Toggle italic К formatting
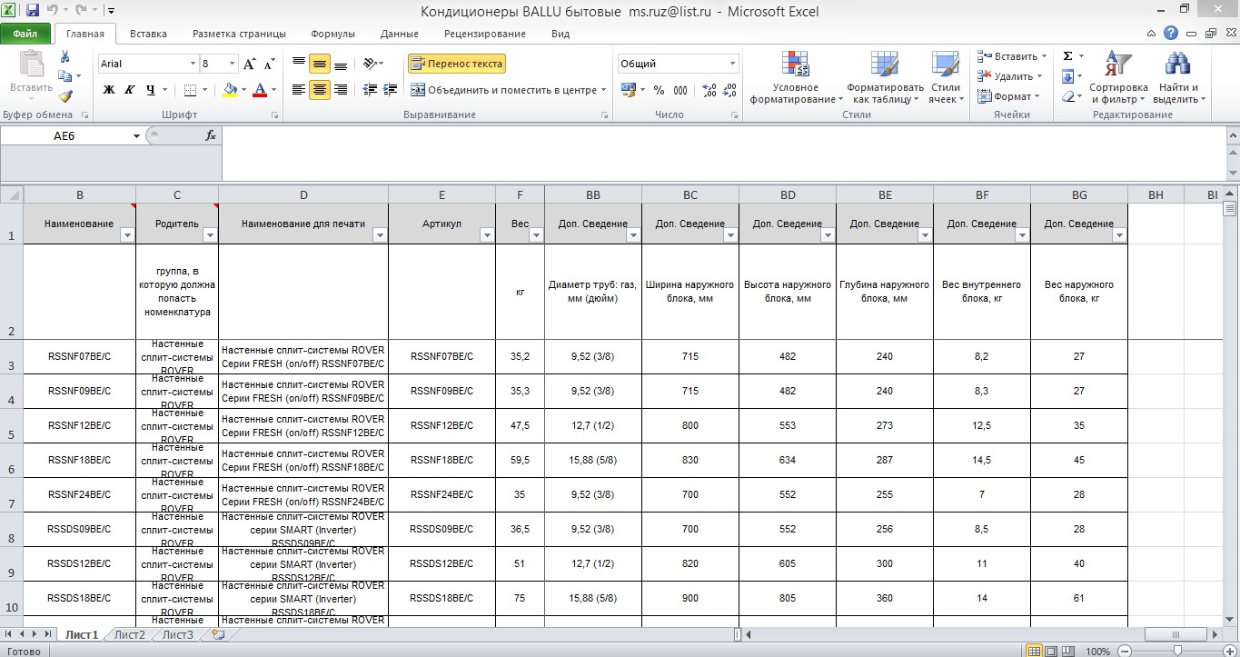The image size is (1240, 657). coord(130,90)
